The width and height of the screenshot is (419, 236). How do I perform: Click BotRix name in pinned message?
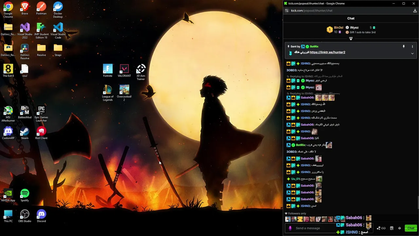tap(314, 47)
